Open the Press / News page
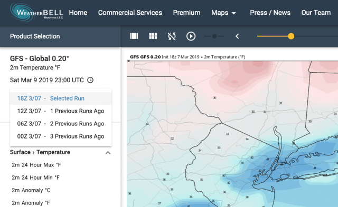Screen dimensions: 338x207 (270, 13)
